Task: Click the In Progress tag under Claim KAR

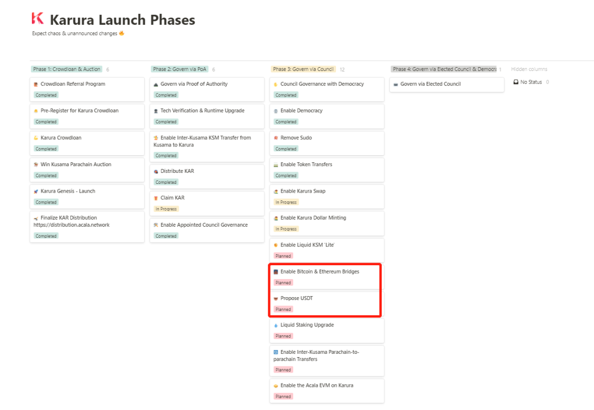Action: click(166, 209)
